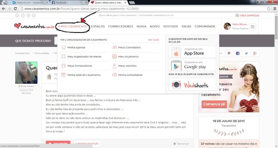Image resolution: width=278 pixels, height=148 pixels.
Task: Open Meu orçamento link
Action: click(128, 57)
